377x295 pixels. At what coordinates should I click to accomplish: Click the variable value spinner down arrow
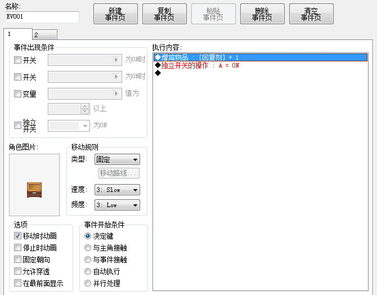(x=84, y=111)
